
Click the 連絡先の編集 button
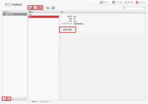pos(67,30)
